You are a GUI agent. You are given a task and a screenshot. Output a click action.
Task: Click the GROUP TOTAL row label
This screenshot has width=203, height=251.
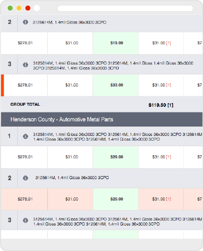[x=26, y=104]
